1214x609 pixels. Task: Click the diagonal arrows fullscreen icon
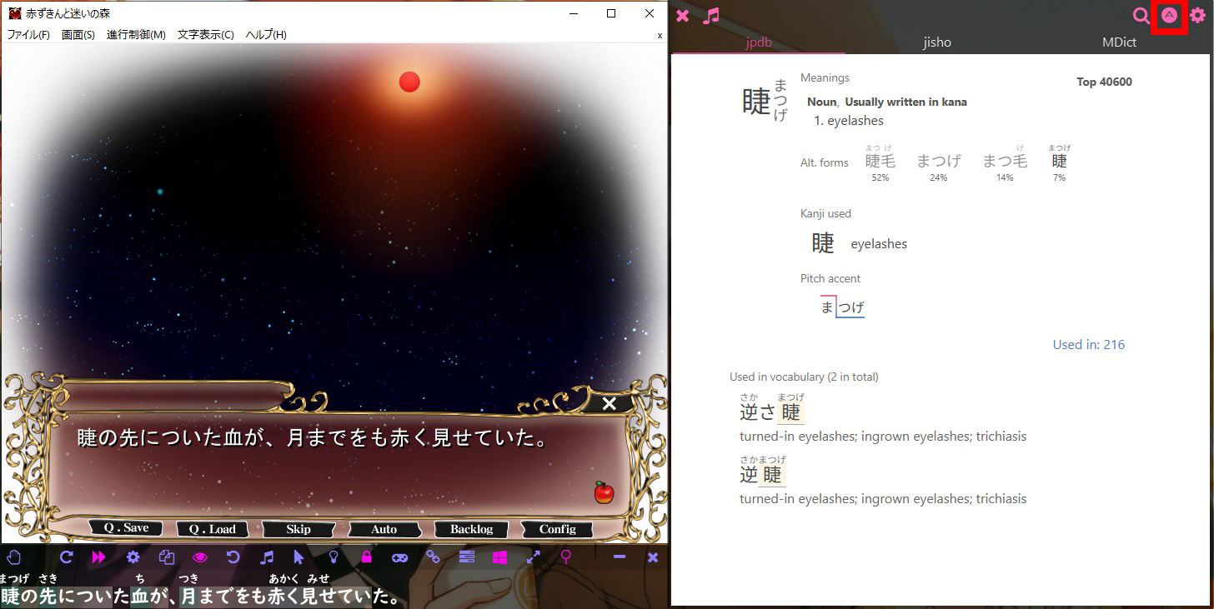(534, 557)
